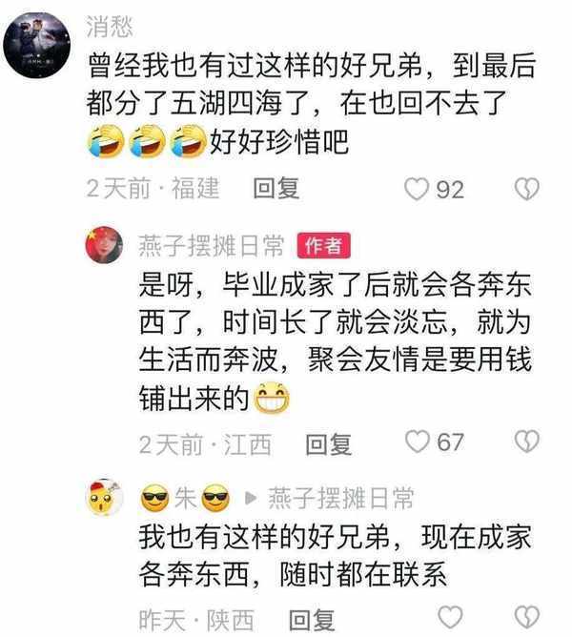Like the author's reply with 67 likes

click(x=418, y=442)
